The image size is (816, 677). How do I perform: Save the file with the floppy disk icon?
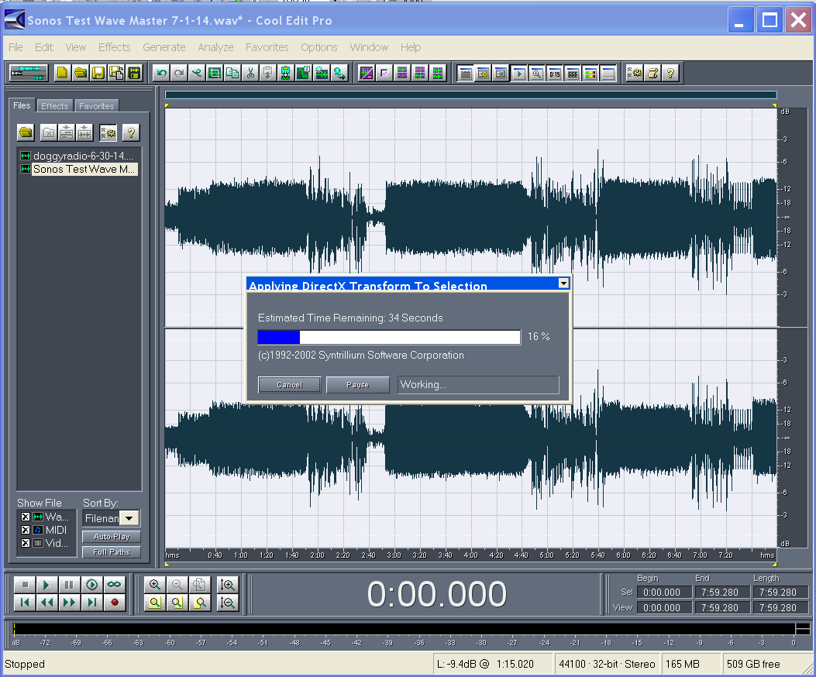pyautogui.click(x=98, y=73)
